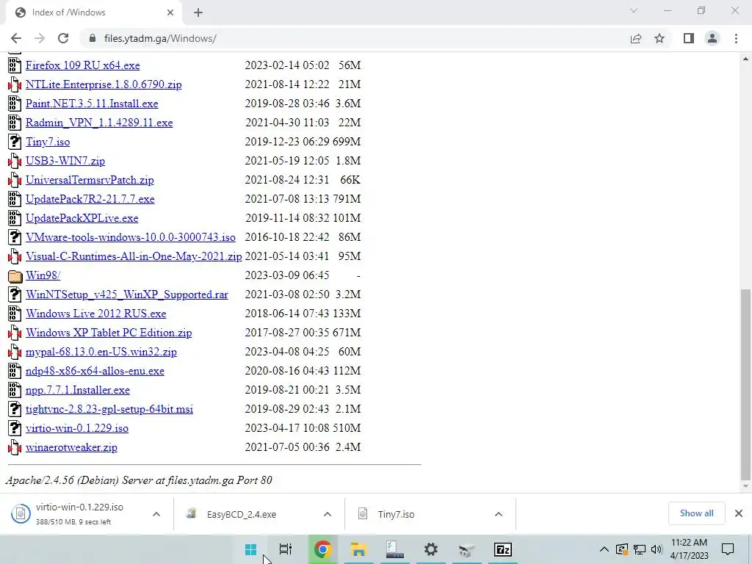Expand options for EasyBCD_2.4.exe download

tap(328, 514)
